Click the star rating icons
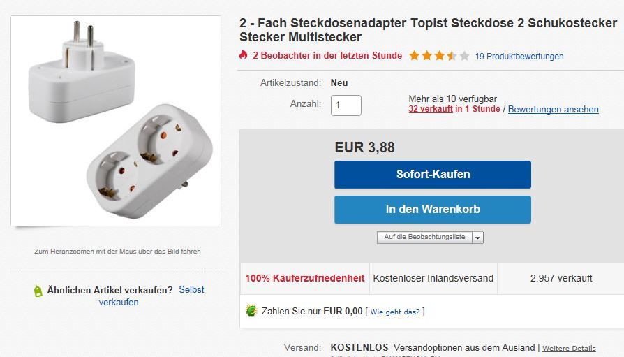The image size is (624, 357). (x=439, y=56)
